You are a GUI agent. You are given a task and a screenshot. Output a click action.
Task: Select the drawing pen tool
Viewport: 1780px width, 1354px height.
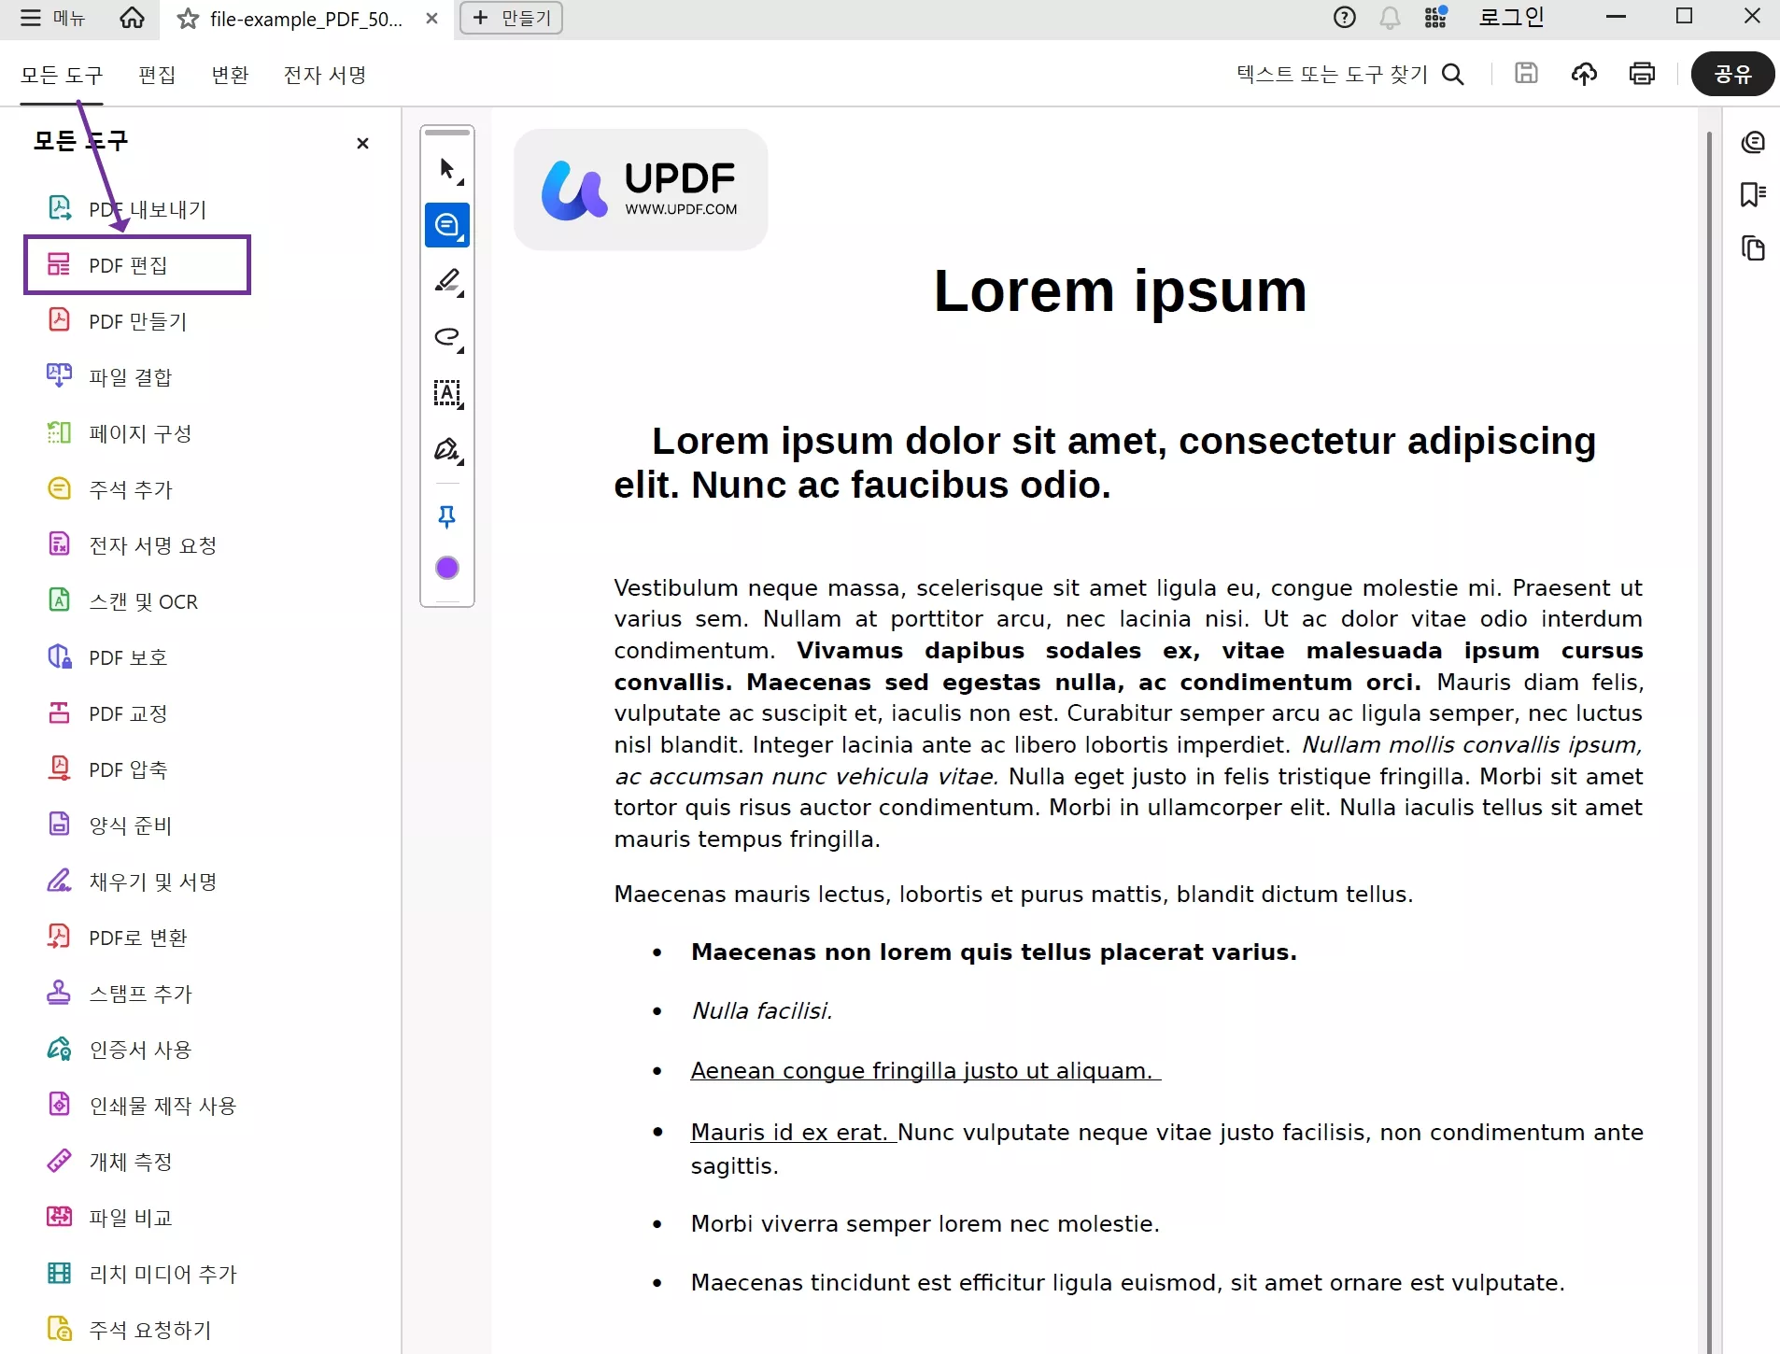[447, 282]
